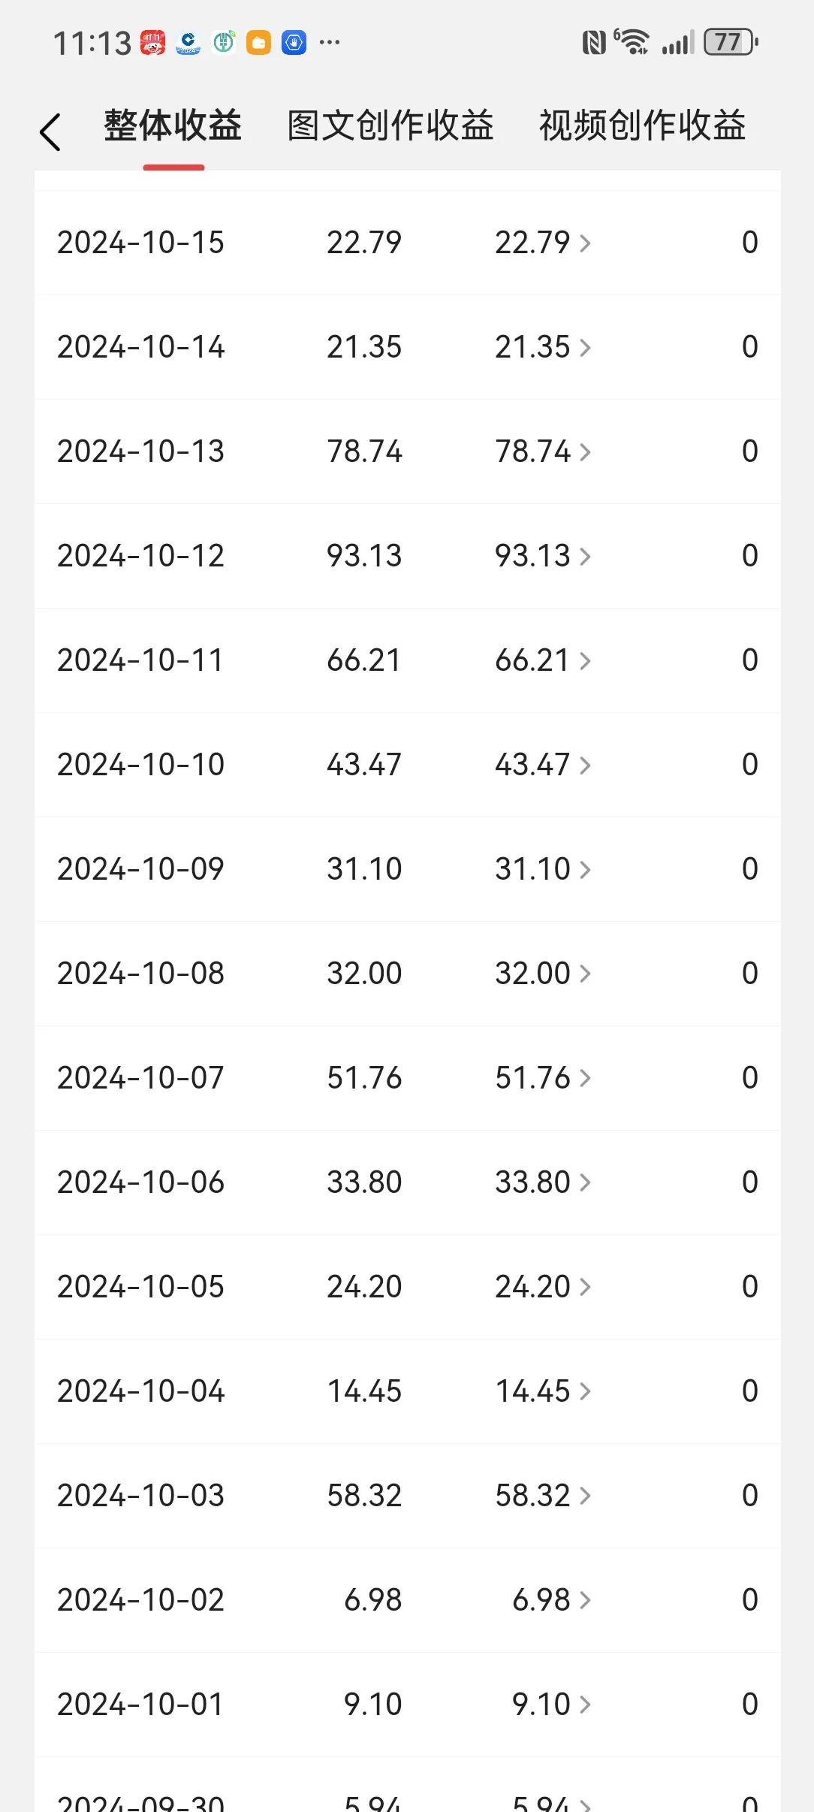The height and width of the screenshot is (1812, 814).
Task: Tap the chevron next to 66.21
Action: coord(585,660)
